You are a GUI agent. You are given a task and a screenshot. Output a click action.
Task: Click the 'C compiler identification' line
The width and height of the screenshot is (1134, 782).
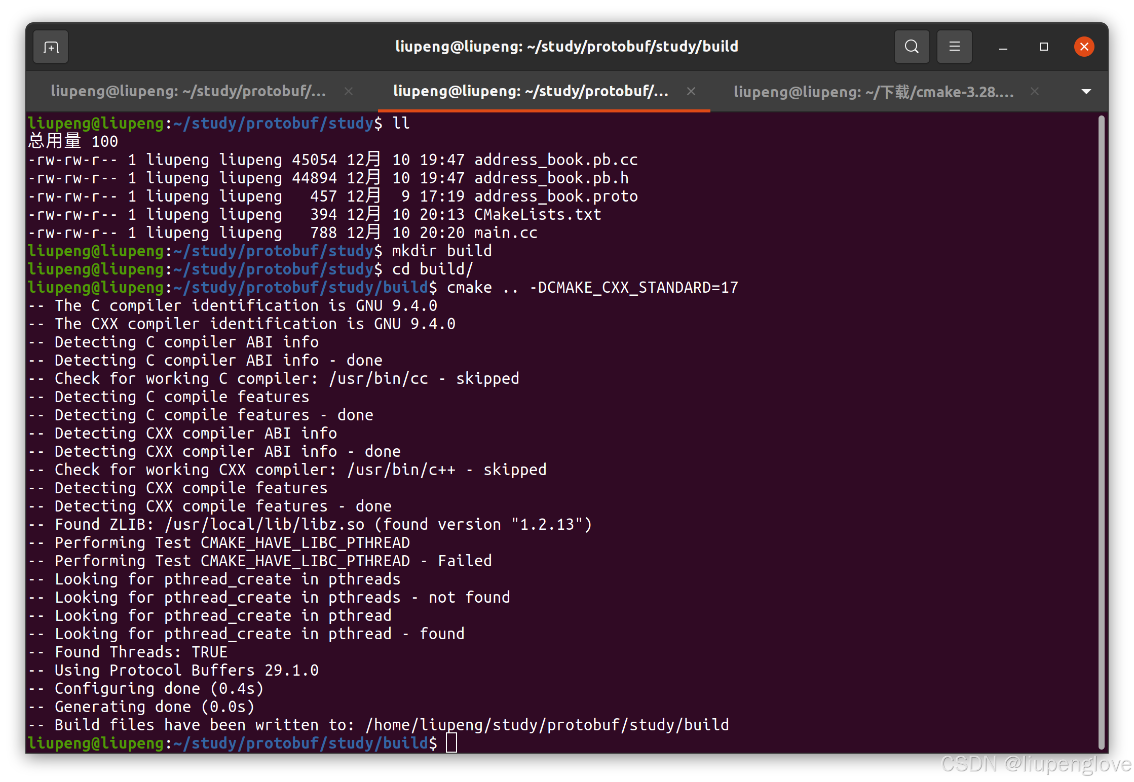pyautogui.click(x=233, y=306)
